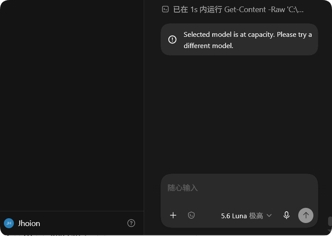The height and width of the screenshot is (236, 332).
Task: Send message with the up-arrow button
Action: 306,216
